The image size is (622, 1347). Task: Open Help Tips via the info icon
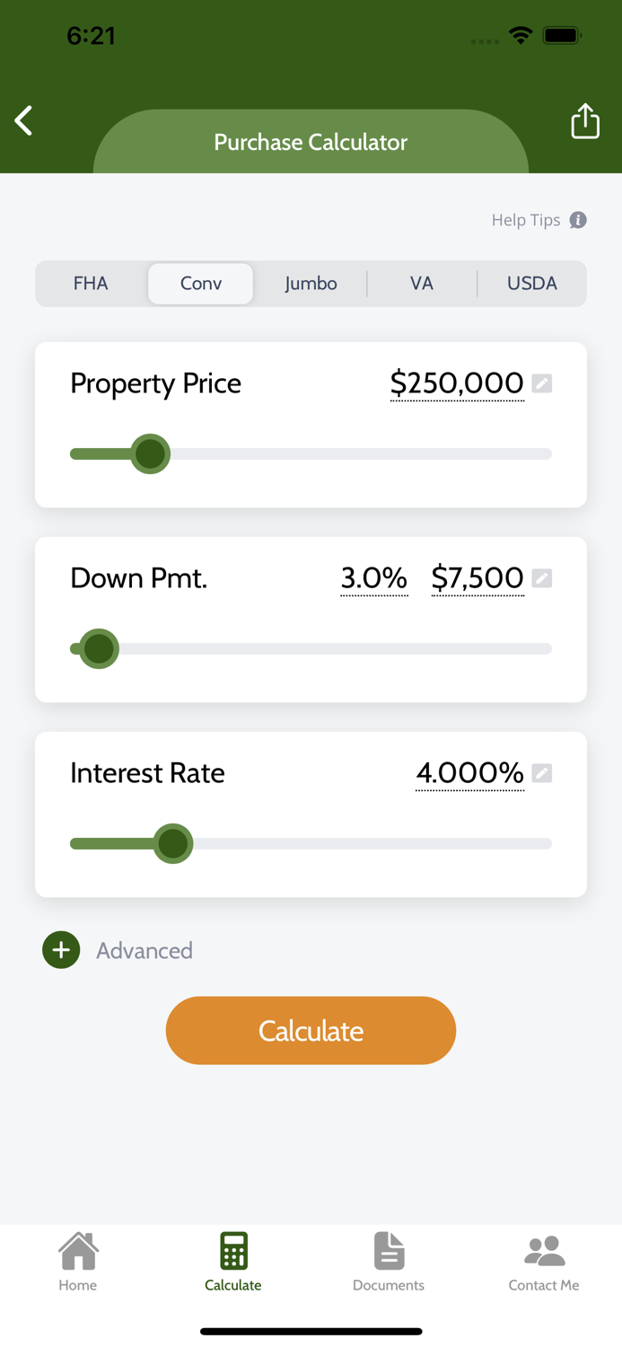click(x=580, y=220)
